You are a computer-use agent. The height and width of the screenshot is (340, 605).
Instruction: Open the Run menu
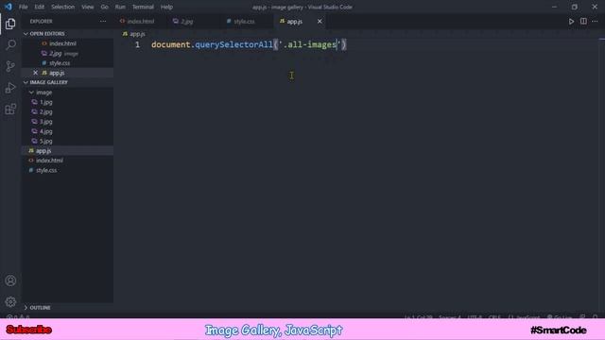(x=120, y=7)
